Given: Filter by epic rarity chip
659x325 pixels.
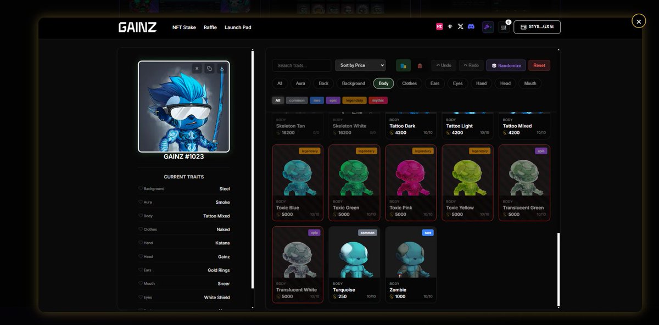Looking at the screenshot, I should [x=333, y=100].
